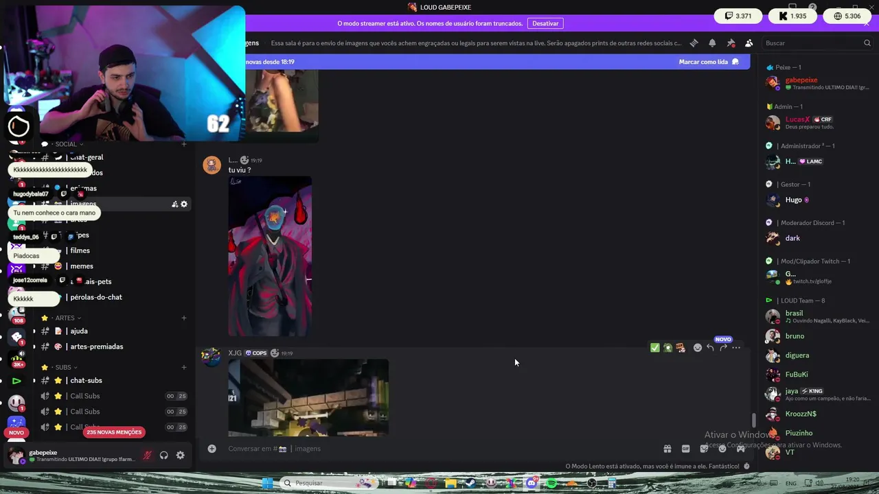Open notification settings bell icon

[712, 43]
